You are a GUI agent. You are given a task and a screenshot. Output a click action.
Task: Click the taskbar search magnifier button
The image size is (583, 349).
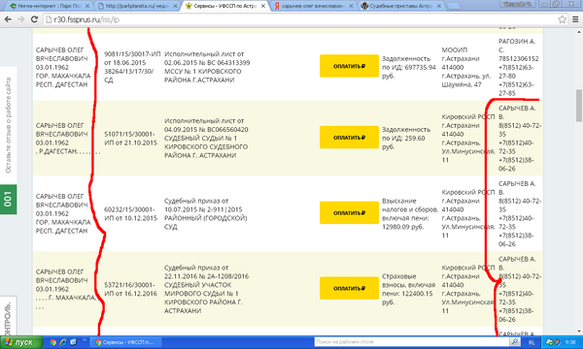tap(515, 341)
